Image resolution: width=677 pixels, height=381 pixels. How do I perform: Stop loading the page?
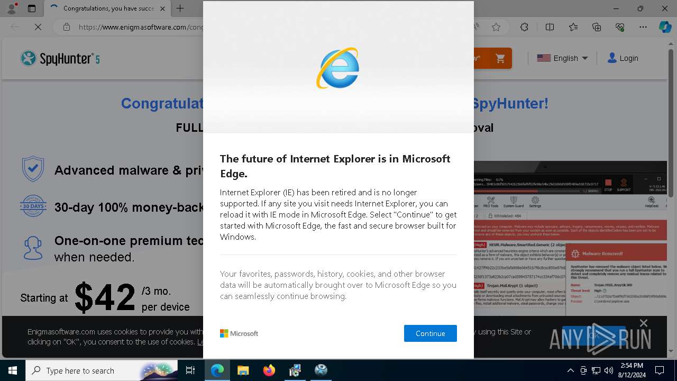point(38,27)
